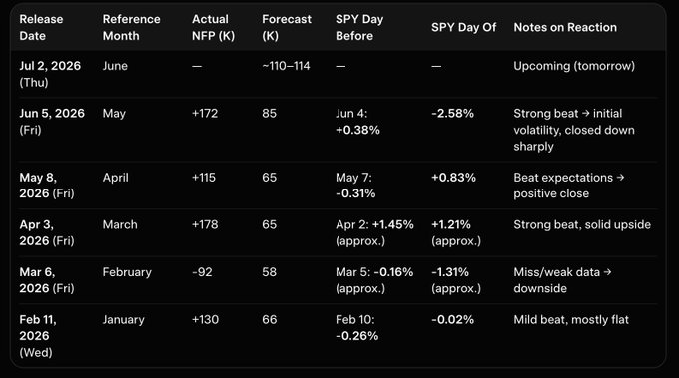Click the Forecast (K) column header
Image resolution: width=679 pixels, height=378 pixels.
pyautogui.click(x=287, y=27)
